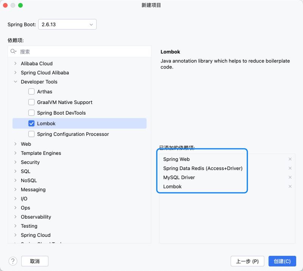Open the Spring Boot version dropdown
Viewport: 303px width, 271px height.
tap(67, 24)
